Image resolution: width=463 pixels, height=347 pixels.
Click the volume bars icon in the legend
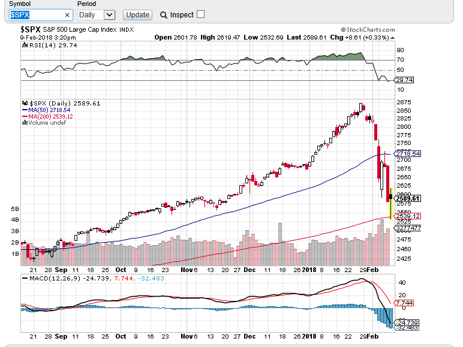click(25, 122)
